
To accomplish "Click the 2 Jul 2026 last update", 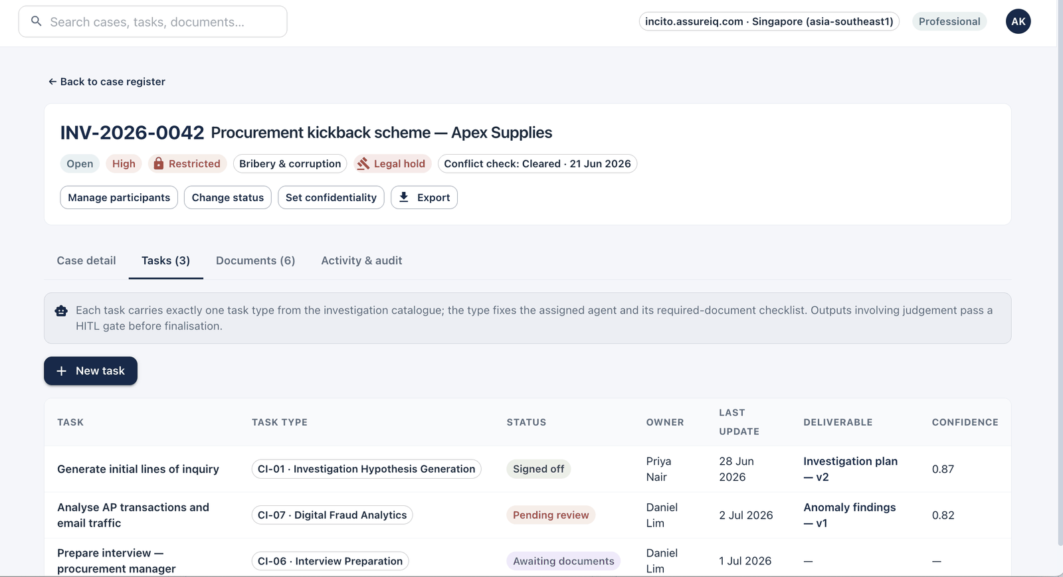I will tap(746, 515).
